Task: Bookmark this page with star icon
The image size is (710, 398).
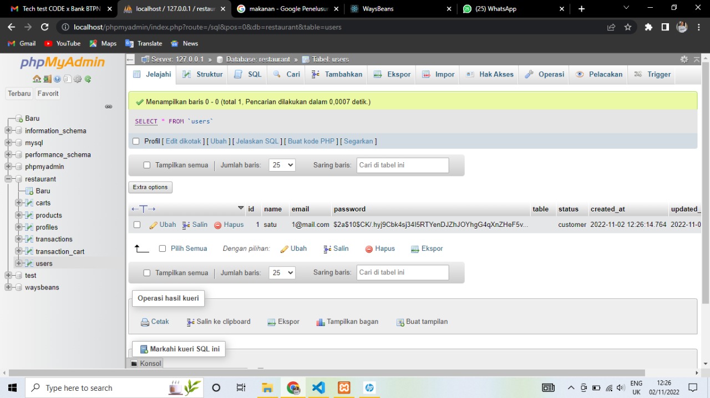Action: 628,27
